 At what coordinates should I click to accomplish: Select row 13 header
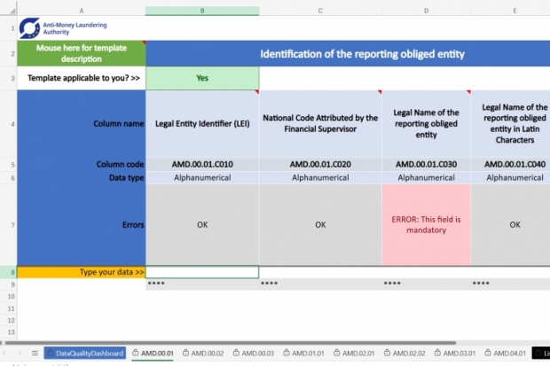[x=8, y=332]
